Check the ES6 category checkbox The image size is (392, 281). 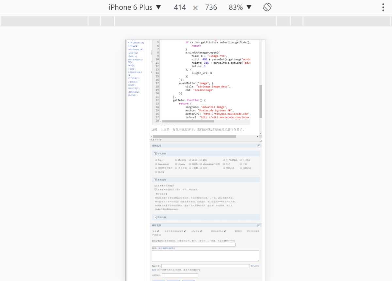click(x=201, y=160)
